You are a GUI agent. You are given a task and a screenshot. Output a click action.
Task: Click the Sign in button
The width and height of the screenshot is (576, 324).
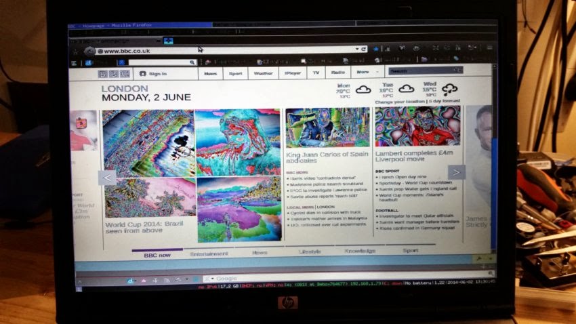(x=154, y=74)
